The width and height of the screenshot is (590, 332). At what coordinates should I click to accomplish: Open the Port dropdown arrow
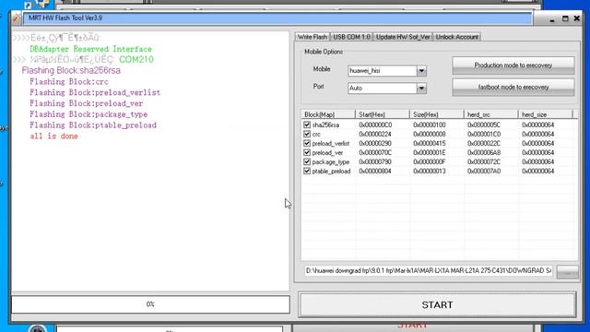coord(421,89)
